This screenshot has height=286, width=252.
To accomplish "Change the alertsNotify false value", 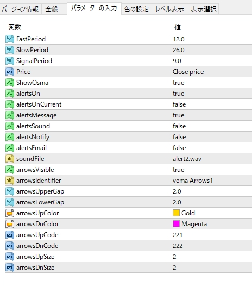I will (x=179, y=137).
